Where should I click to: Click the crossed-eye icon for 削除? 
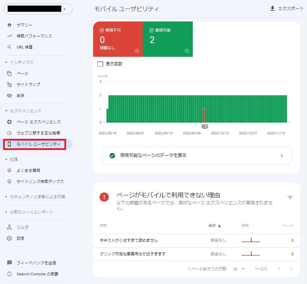point(9,96)
